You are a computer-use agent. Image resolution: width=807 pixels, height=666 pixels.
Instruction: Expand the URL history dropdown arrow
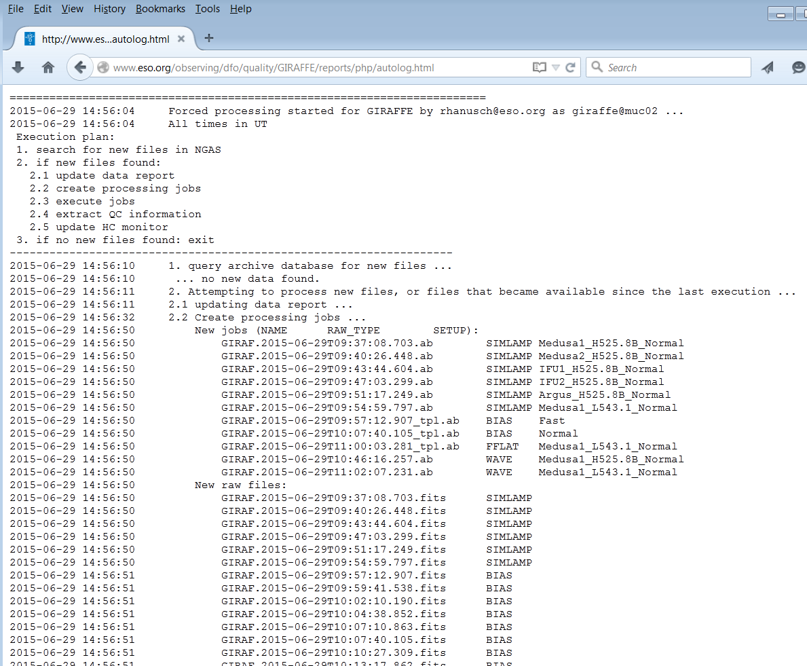[x=556, y=68]
